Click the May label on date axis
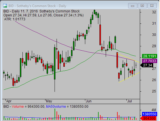Screen dimensions: 160x121 pyautogui.click(x=49, y=101)
